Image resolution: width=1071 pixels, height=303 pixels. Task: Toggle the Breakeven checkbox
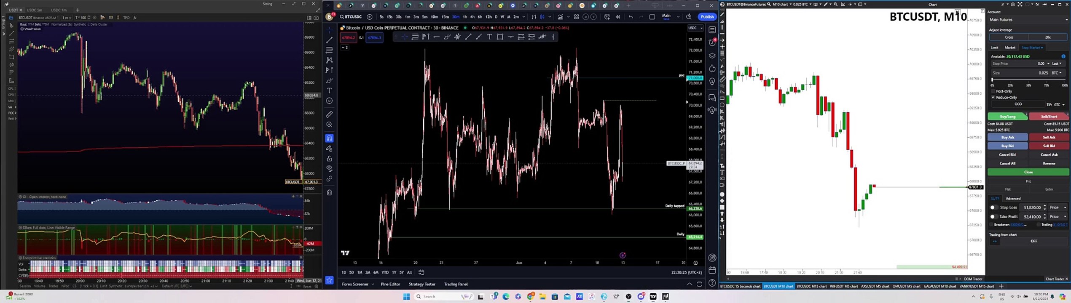pos(992,225)
